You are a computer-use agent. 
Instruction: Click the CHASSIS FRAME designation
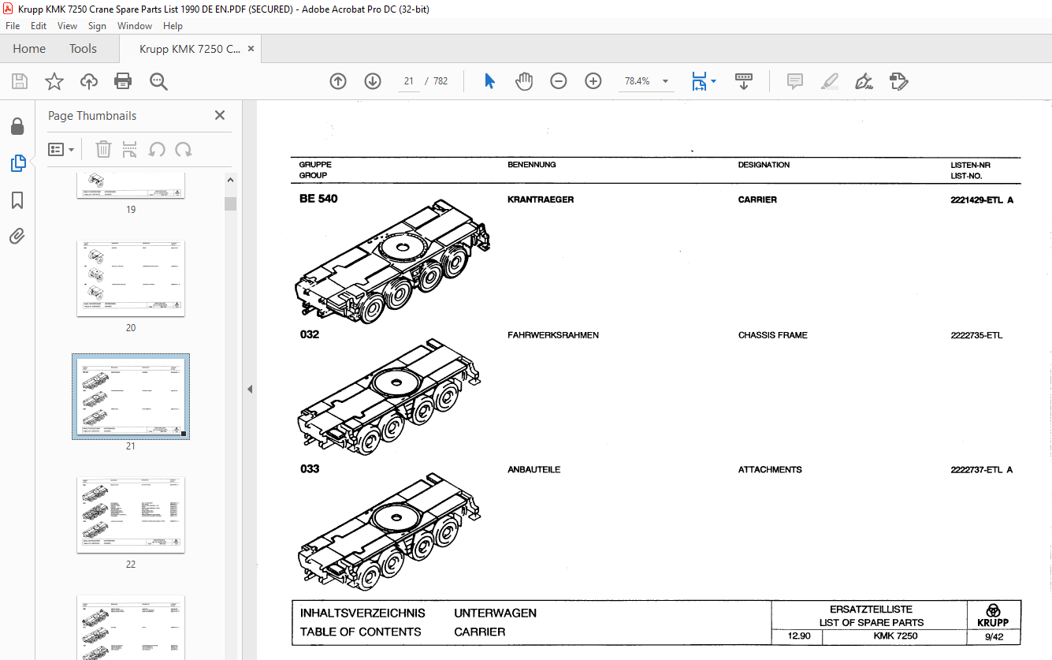(x=772, y=335)
